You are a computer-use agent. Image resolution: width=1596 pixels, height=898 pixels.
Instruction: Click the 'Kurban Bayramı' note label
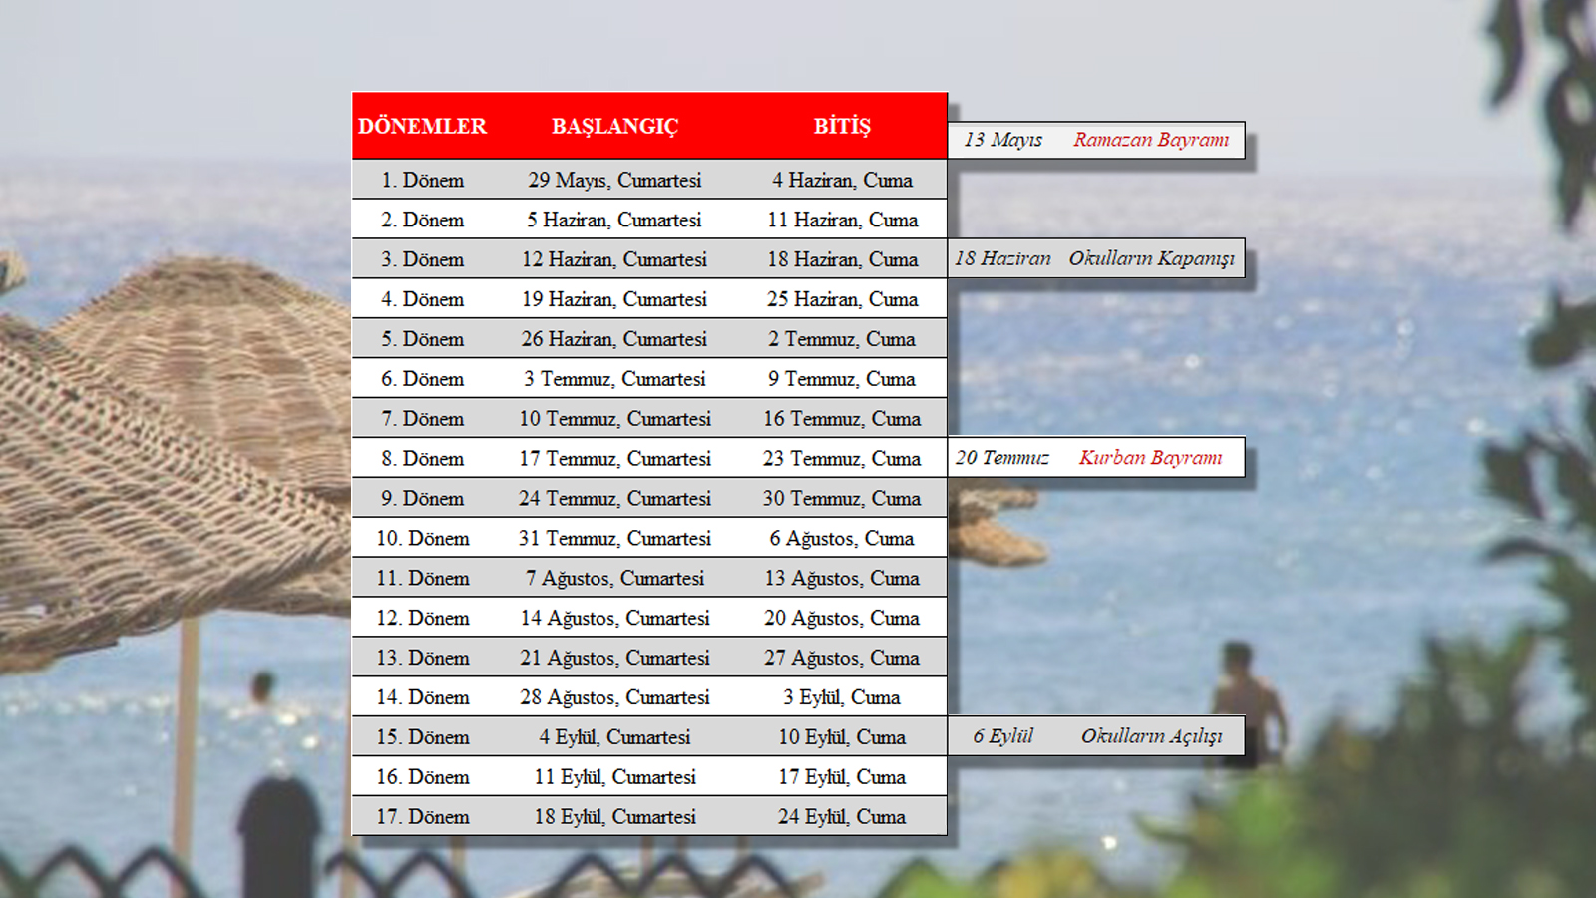point(1151,458)
